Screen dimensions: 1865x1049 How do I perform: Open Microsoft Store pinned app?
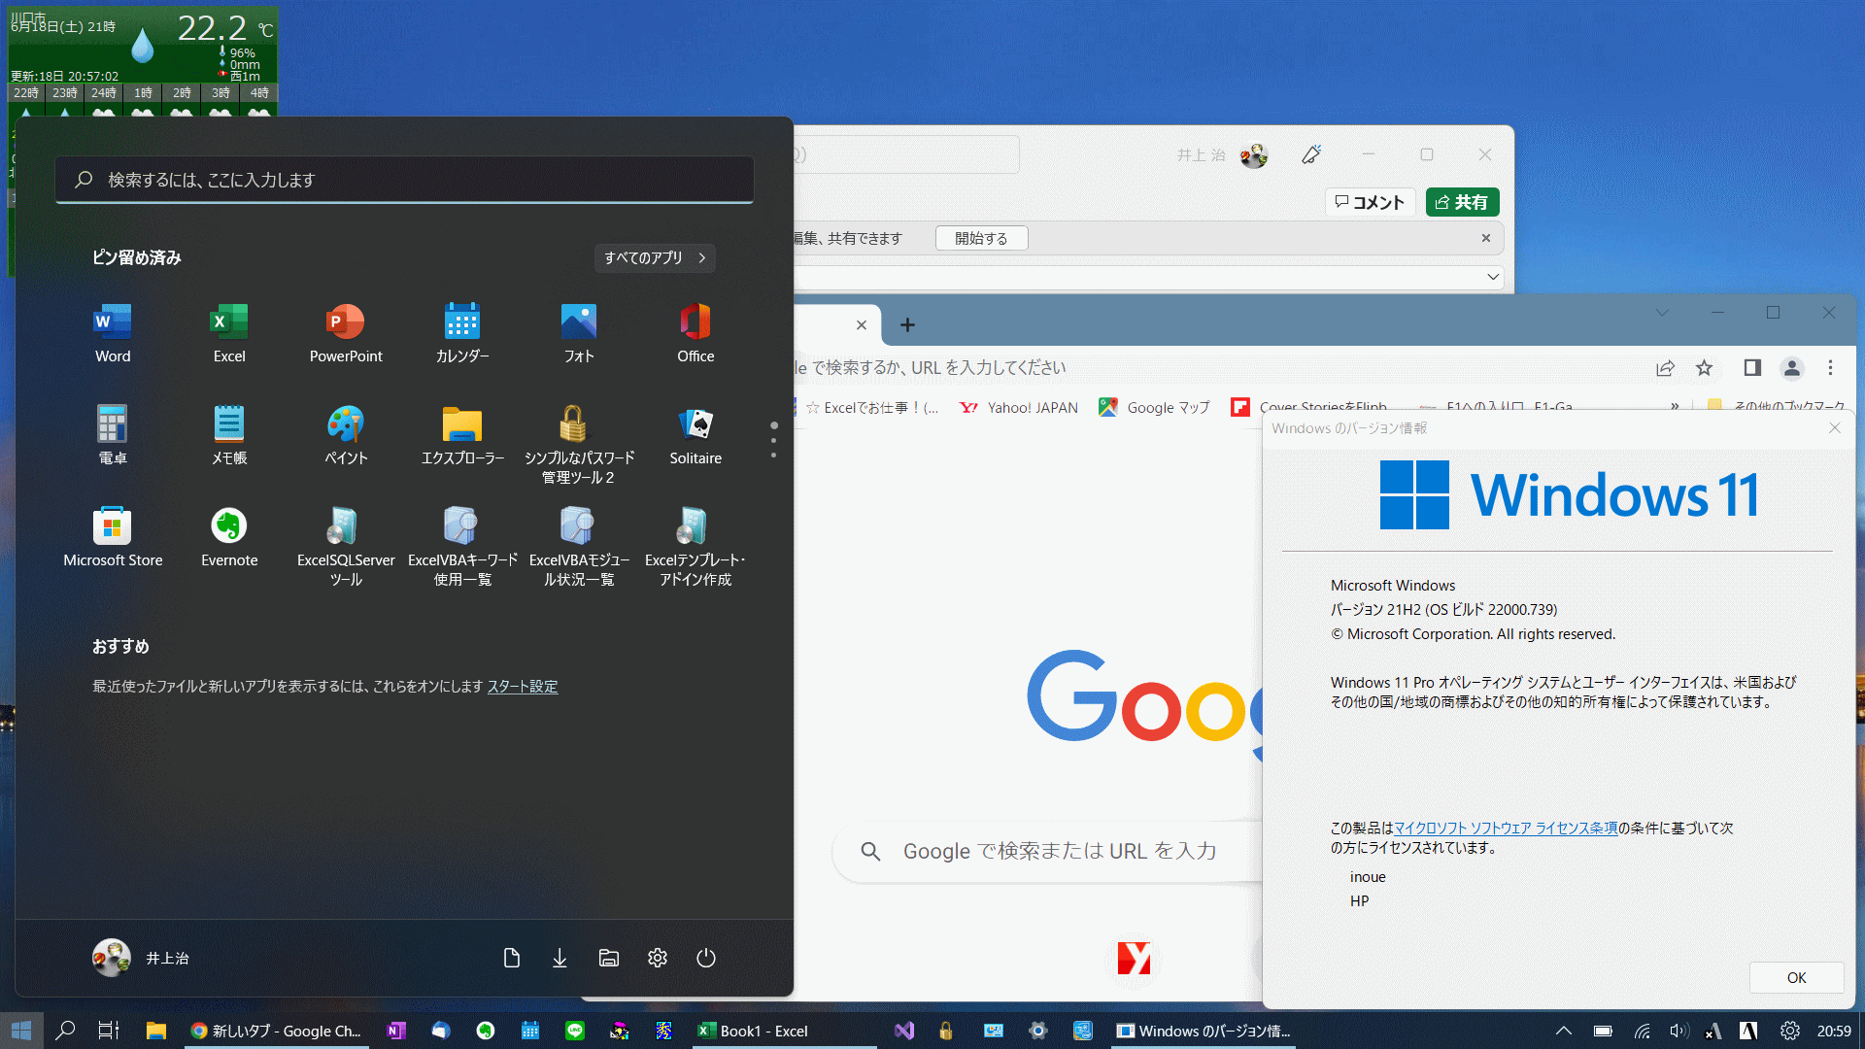click(x=113, y=537)
